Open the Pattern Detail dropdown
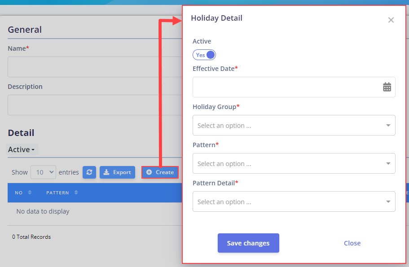Viewport: 409px width, 267px height. point(294,201)
